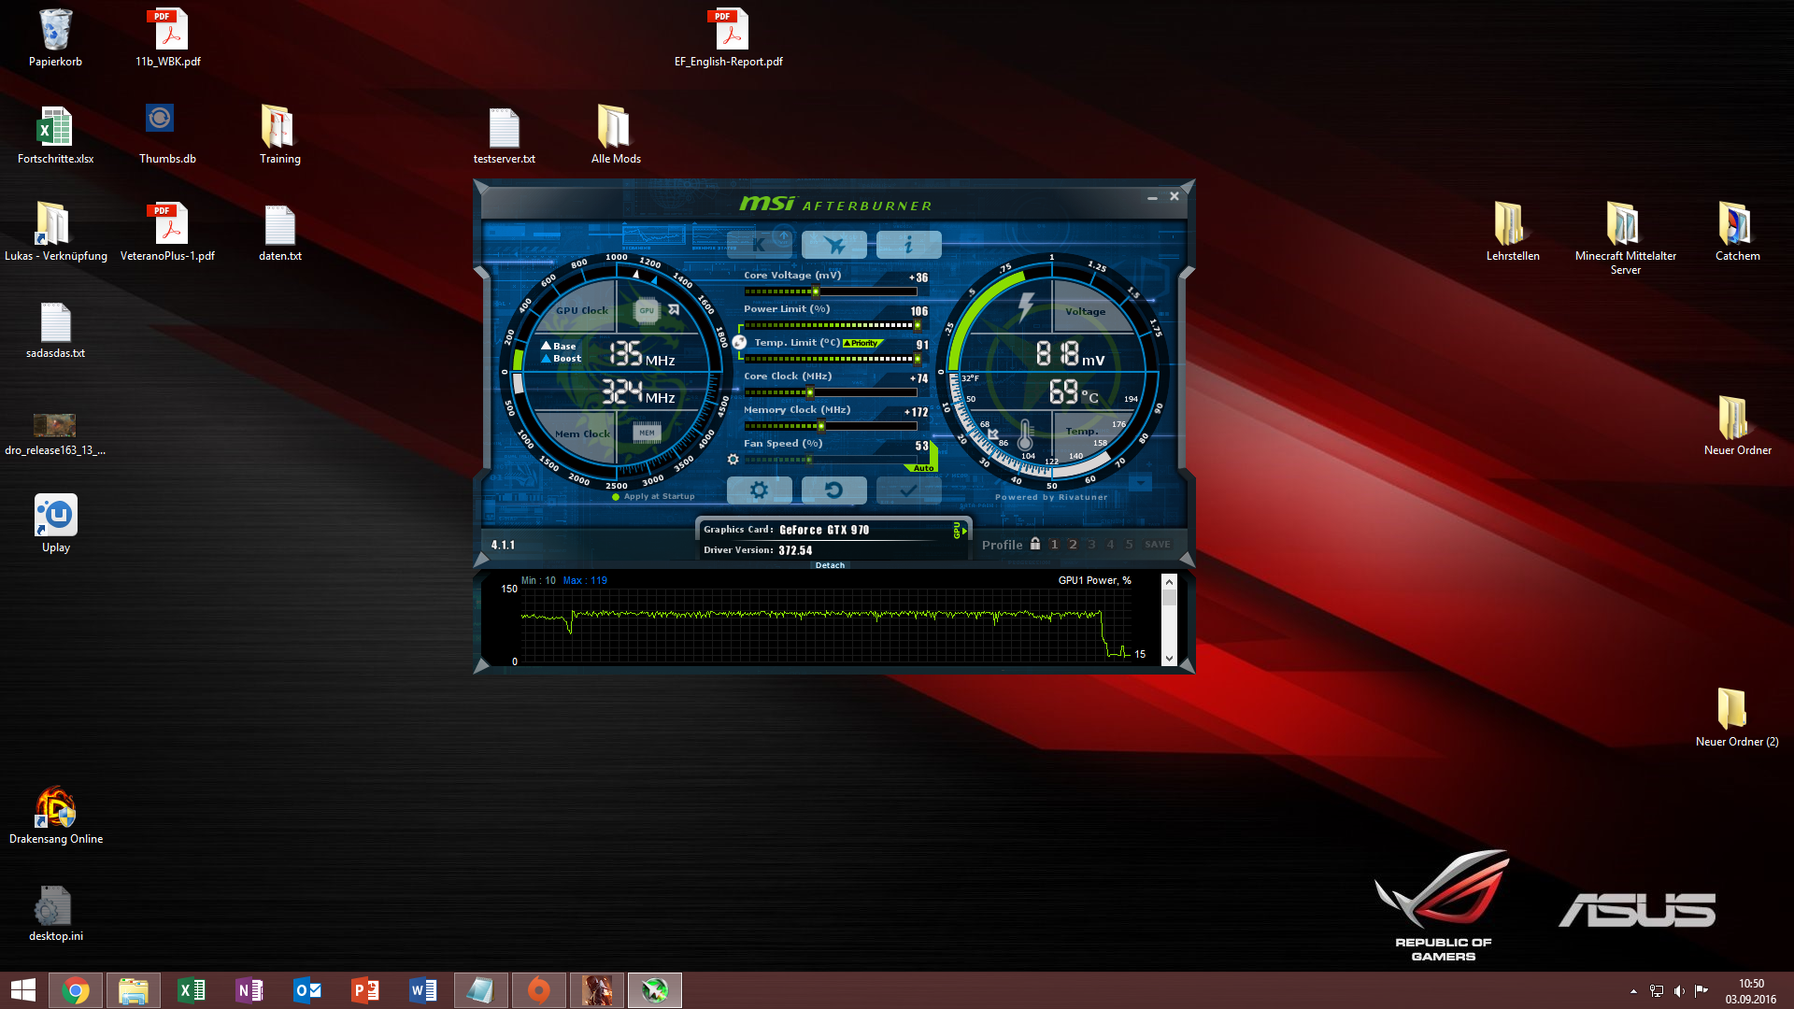
Task: Click the fan speed curve gear icon
Action: tap(733, 460)
